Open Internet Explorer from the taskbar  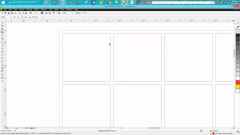point(46,2)
